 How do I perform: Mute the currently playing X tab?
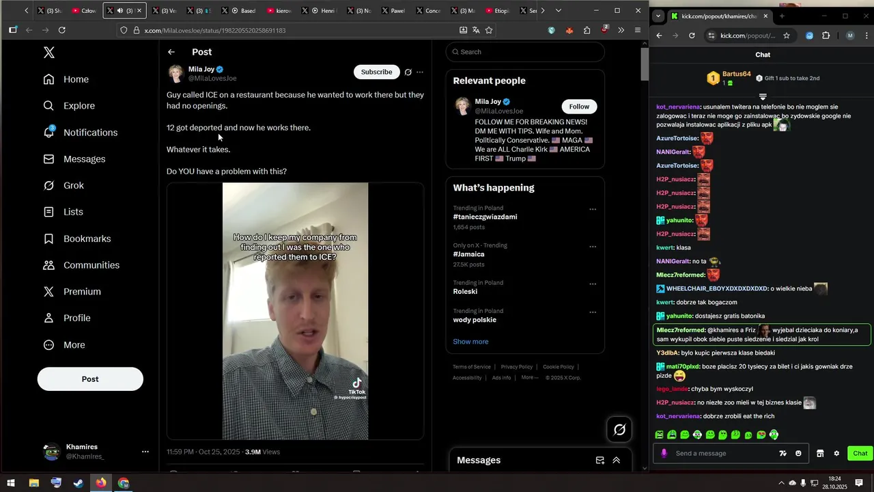click(120, 11)
